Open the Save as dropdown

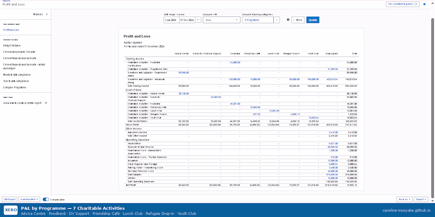tap(404, 199)
